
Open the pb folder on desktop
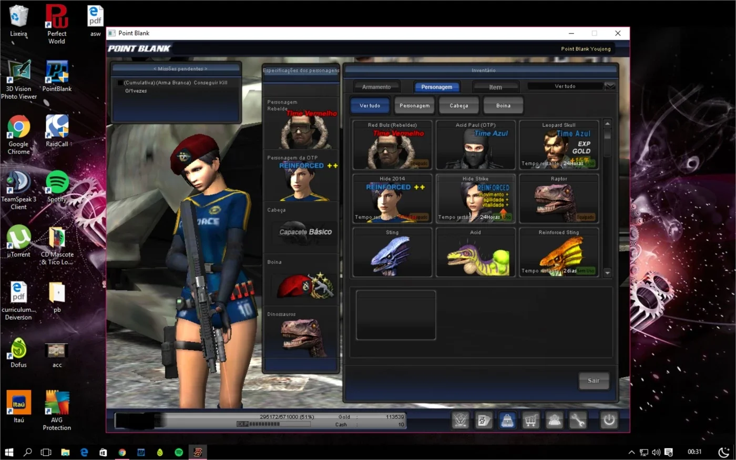point(57,297)
